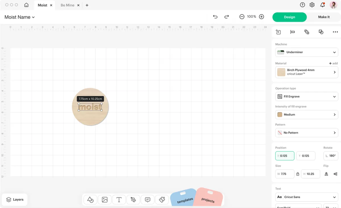The height and width of the screenshot is (208, 341).
Task: Edit the Rotate 180° field
Action: click(x=331, y=156)
